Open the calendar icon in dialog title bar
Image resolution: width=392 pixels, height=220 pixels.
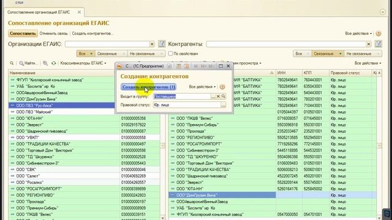(x=186, y=66)
